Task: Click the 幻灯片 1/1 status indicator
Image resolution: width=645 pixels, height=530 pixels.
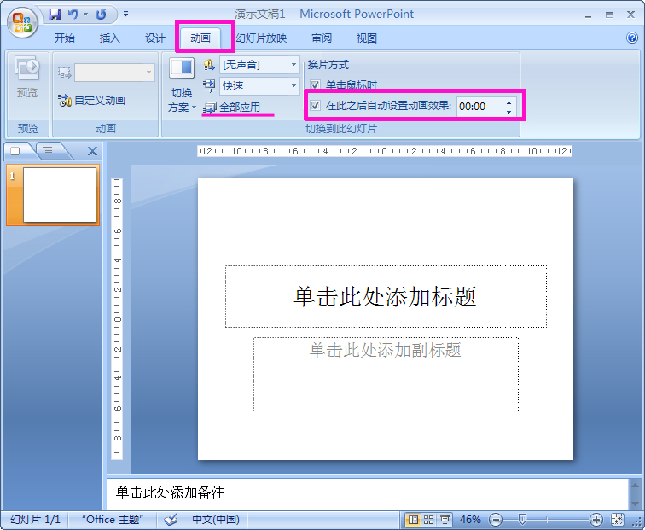Action: click(x=35, y=520)
